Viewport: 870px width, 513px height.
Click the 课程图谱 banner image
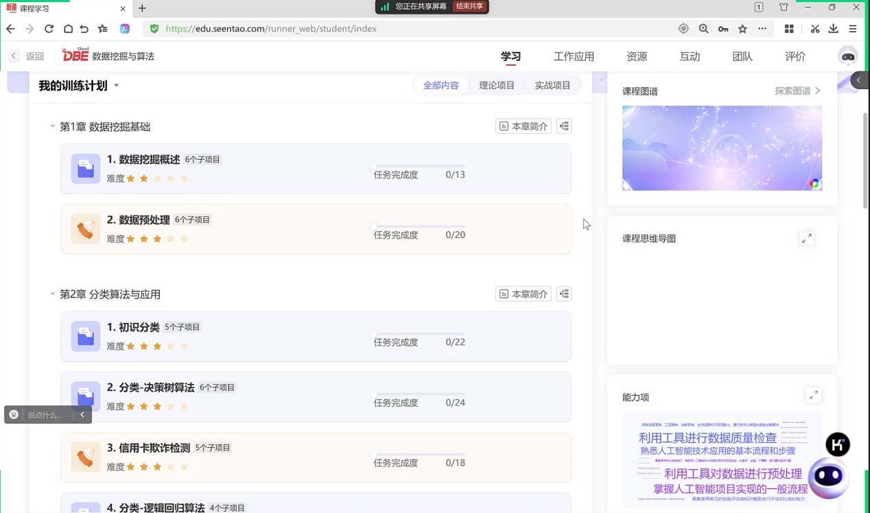point(722,148)
